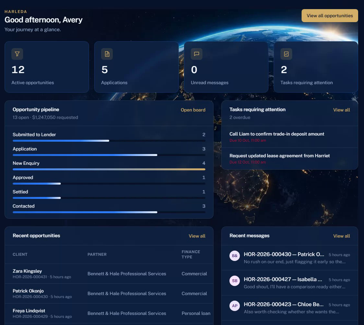364x325 pixels.
Task: Open the Unread messages stat card
Action: pos(226,67)
